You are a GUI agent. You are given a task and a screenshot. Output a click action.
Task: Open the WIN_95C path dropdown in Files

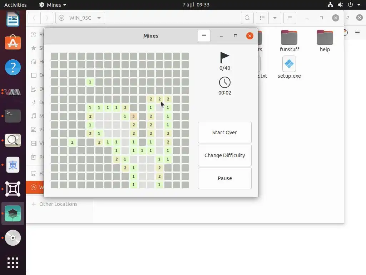80,18
